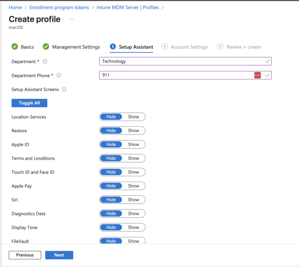This screenshot has height=267, width=299.
Task: Click info icon beside Department Phone
Action: tap(59, 76)
